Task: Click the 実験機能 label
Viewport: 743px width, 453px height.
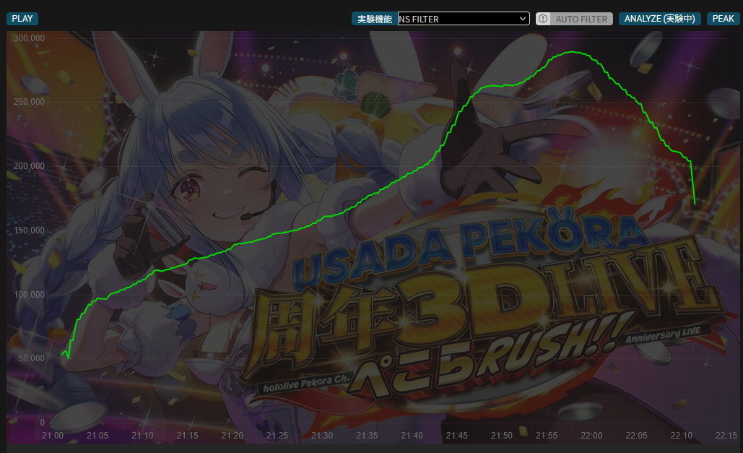Action: (374, 19)
